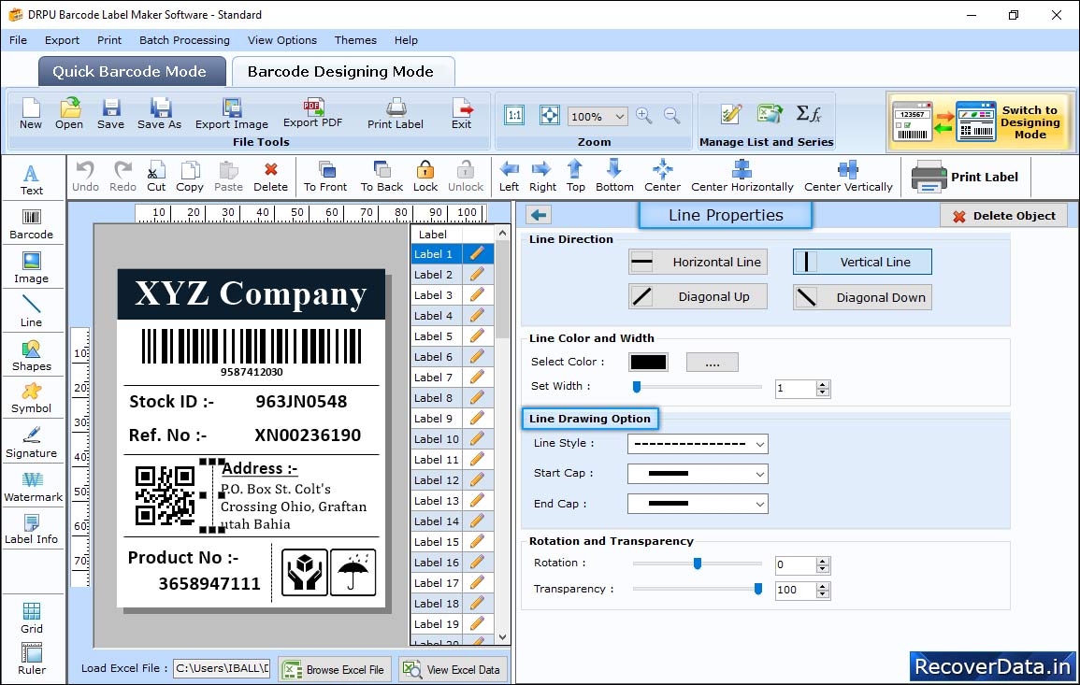
Task: Select Vertical Line direction
Action: coord(862,262)
